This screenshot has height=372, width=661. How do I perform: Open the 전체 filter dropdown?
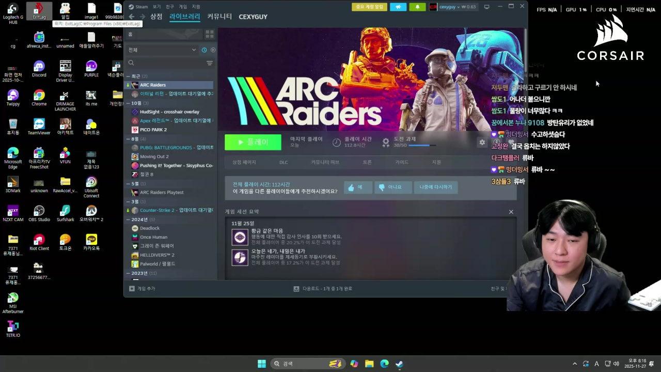pyautogui.click(x=160, y=50)
